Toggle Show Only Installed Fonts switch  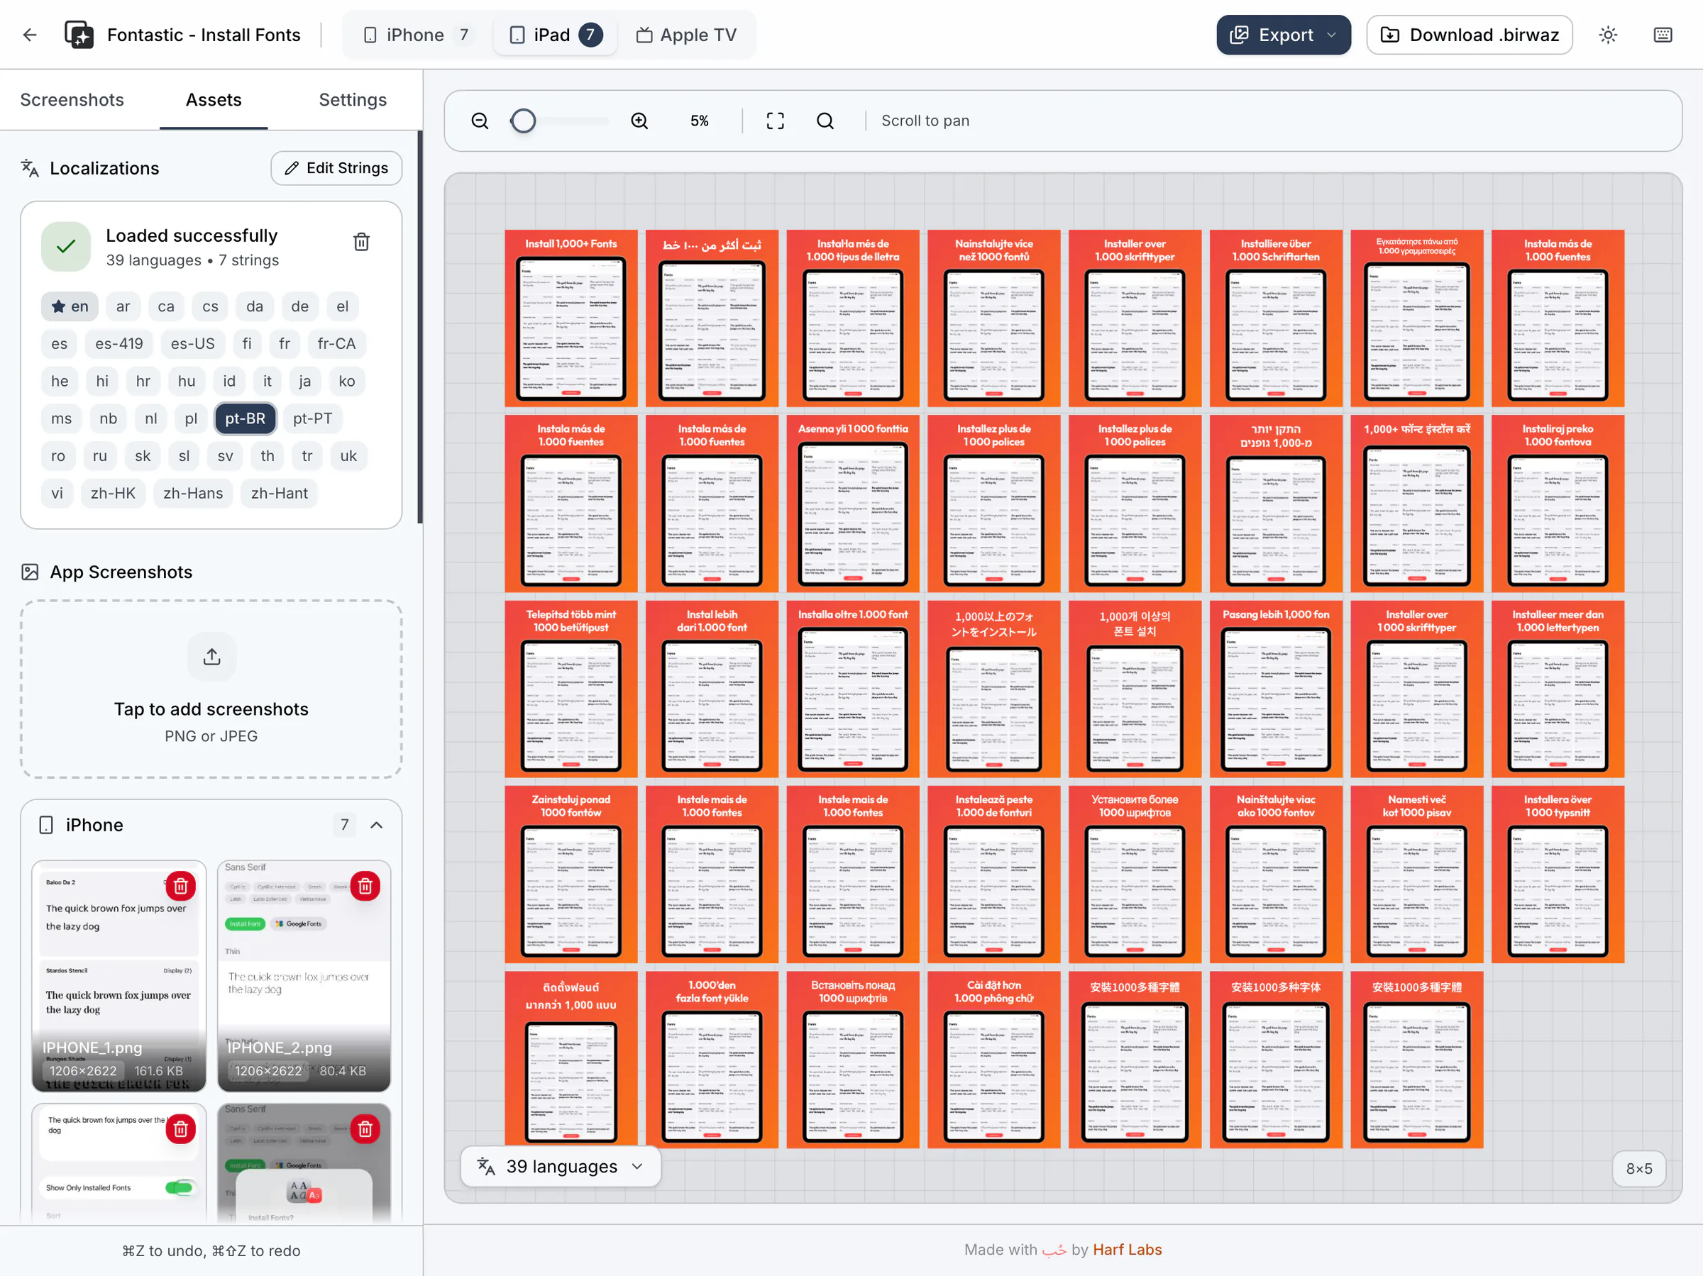[179, 1187]
